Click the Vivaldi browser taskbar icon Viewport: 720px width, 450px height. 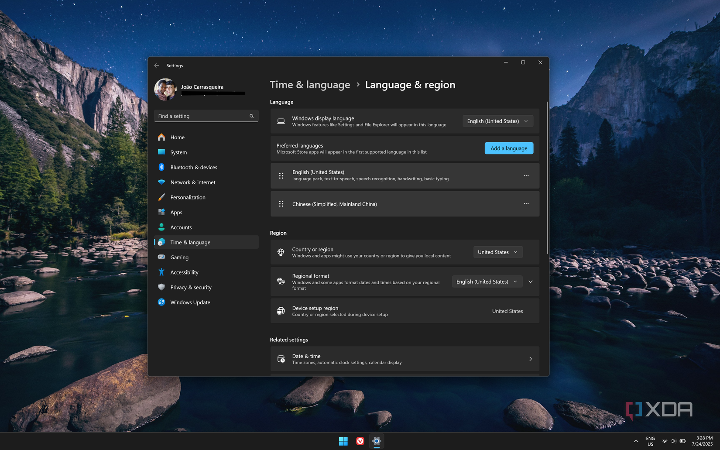point(360,441)
